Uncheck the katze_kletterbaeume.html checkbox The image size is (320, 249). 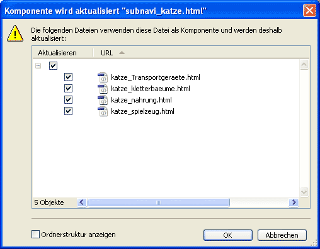point(68,89)
